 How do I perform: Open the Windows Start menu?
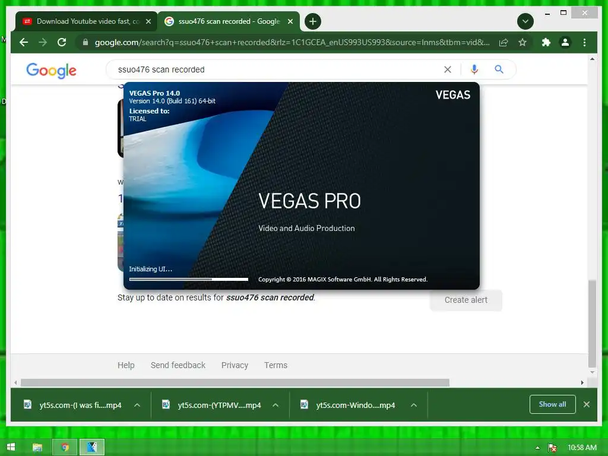coord(11,447)
